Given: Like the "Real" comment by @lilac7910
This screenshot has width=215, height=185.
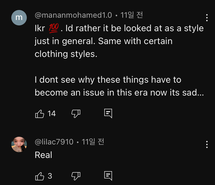Looking at the screenshot, I should coord(39,176).
